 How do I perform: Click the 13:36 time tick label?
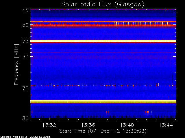(88, 125)
